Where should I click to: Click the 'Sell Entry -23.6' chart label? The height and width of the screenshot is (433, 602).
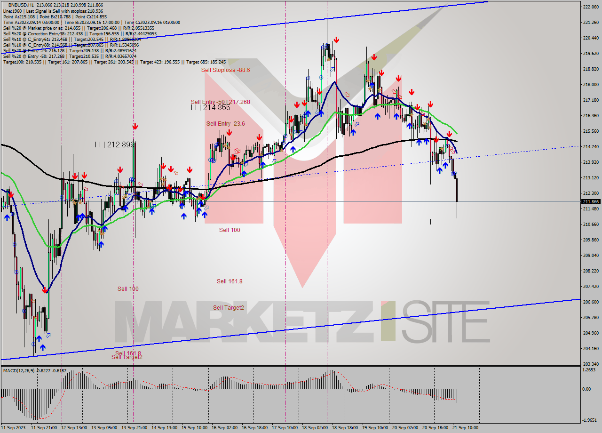click(226, 123)
